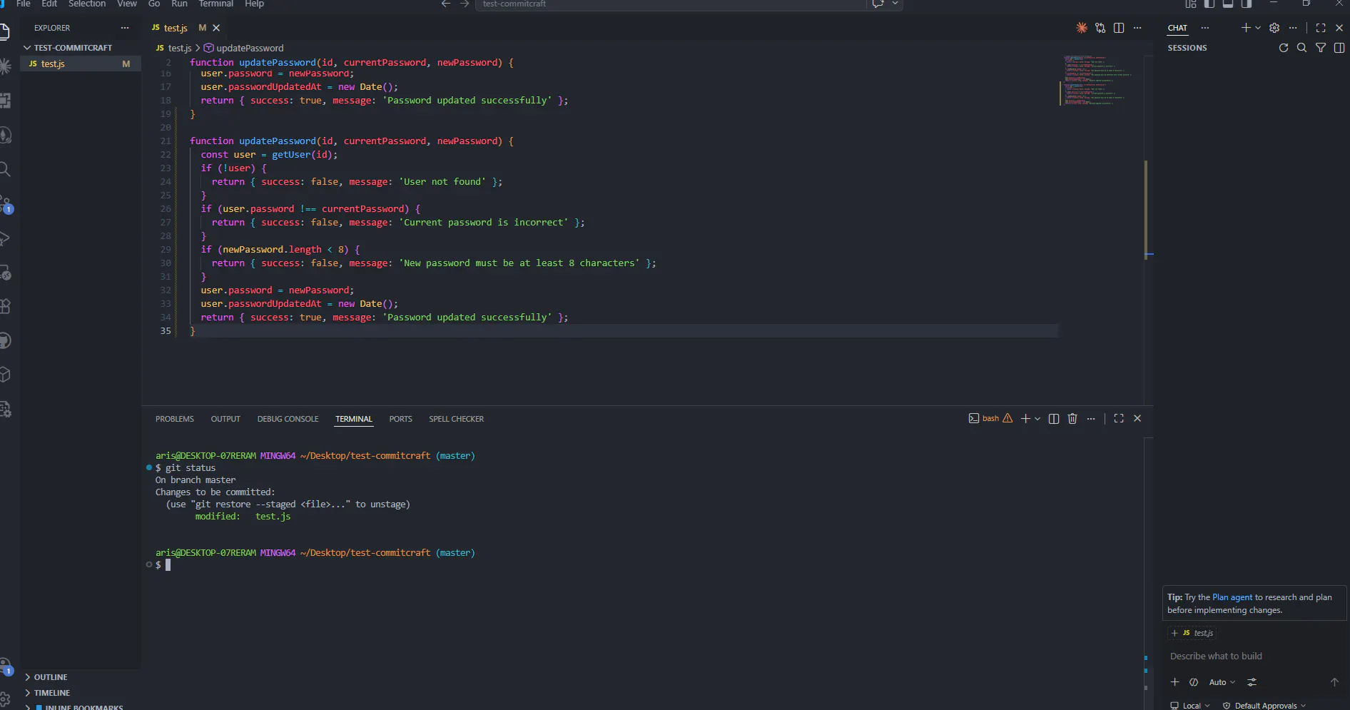This screenshot has height=710, width=1350.
Task: Open the Source Control view in activity bar
Action: (5, 203)
